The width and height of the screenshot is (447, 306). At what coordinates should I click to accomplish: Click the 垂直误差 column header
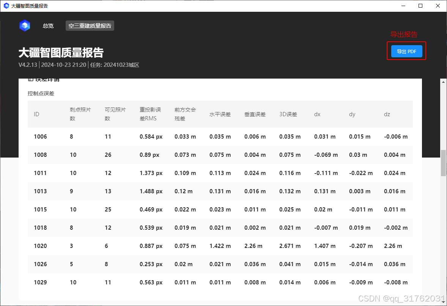[x=255, y=114]
